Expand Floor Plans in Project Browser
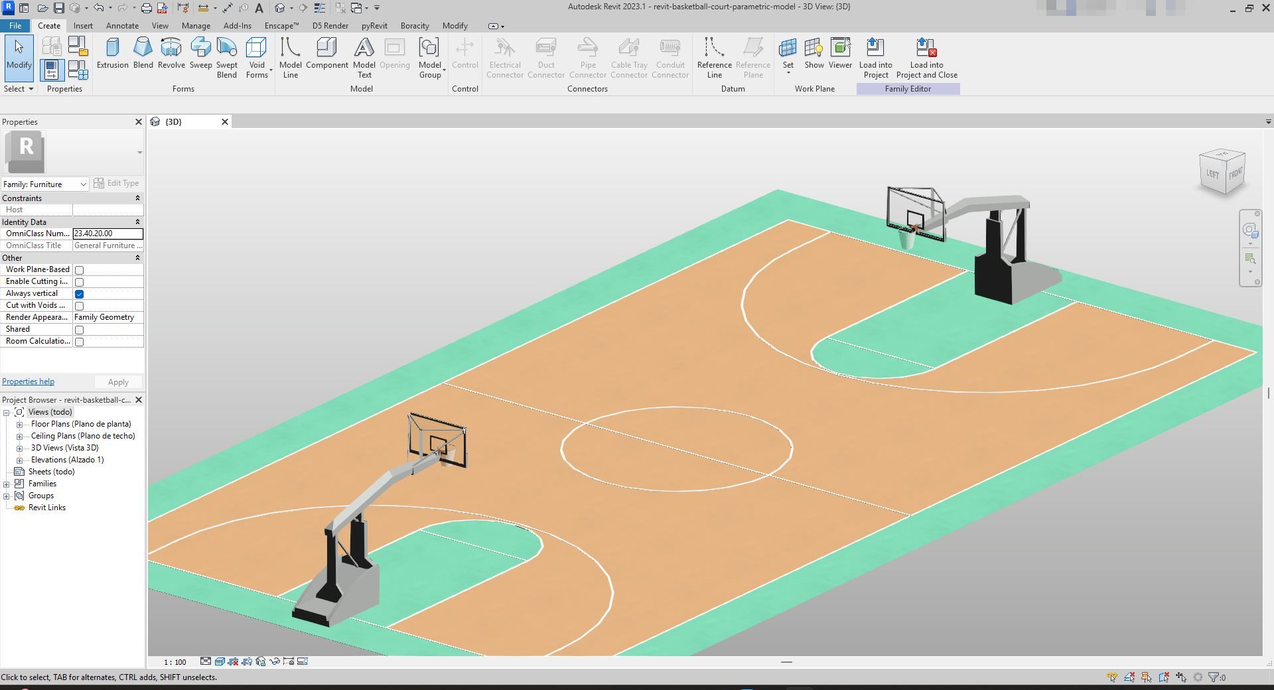 [x=19, y=424]
